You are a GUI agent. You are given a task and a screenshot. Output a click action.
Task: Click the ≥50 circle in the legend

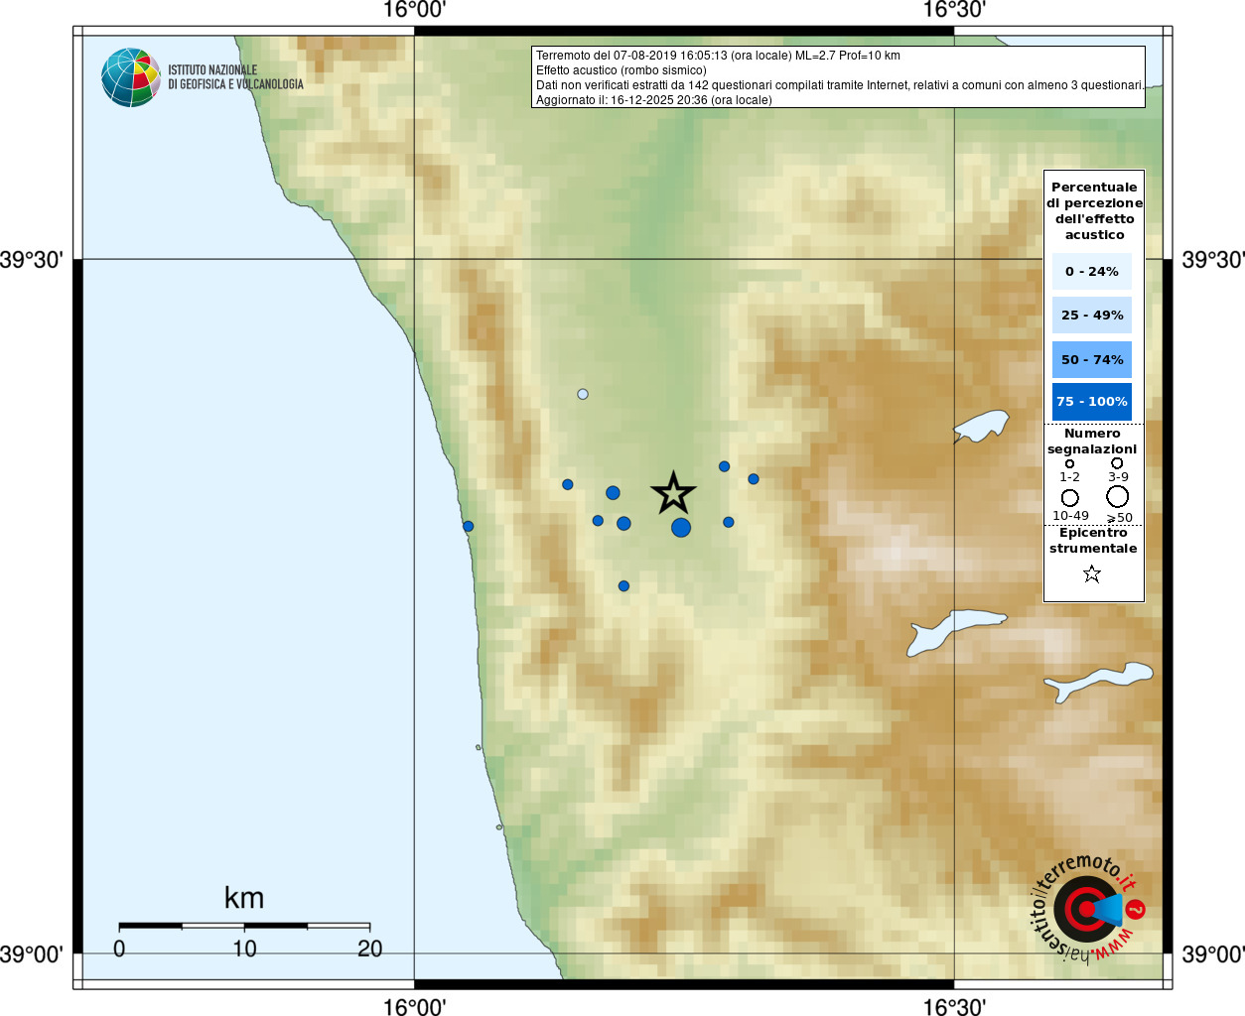1118,496
